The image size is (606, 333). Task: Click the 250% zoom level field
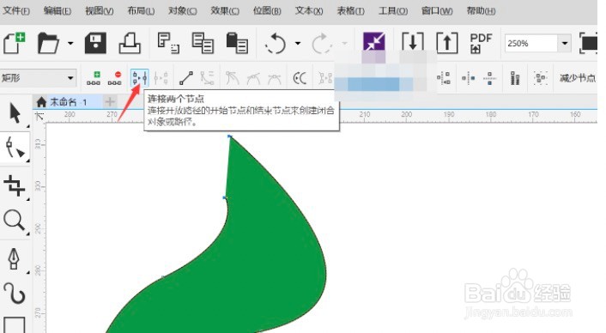(531, 43)
